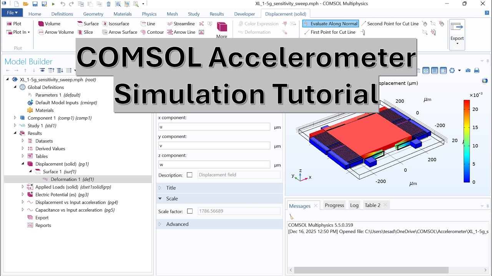Screen dimensions: 492x276
Task: Add a Surface plot from the ribbon
Action: click(x=88, y=23)
